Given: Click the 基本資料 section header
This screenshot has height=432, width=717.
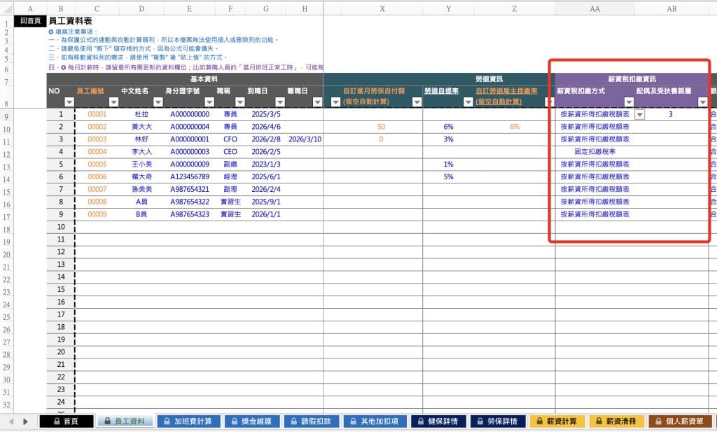Looking at the screenshot, I should click(204, 79).
